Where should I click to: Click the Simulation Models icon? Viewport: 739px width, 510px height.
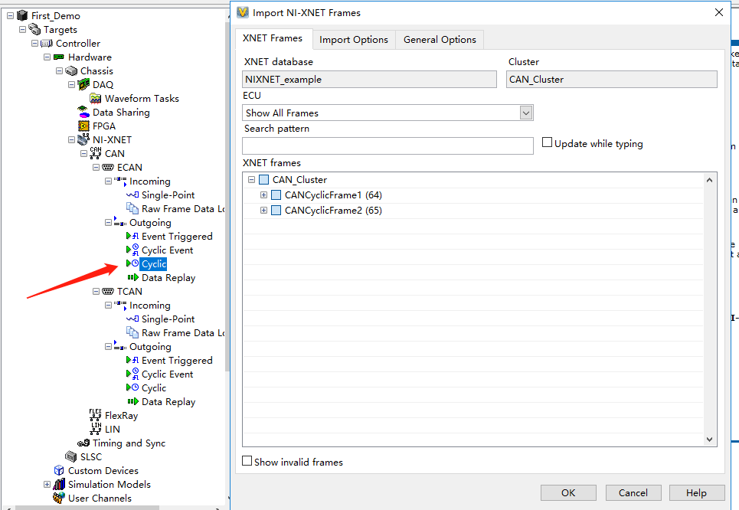click(x=59, y=484)
